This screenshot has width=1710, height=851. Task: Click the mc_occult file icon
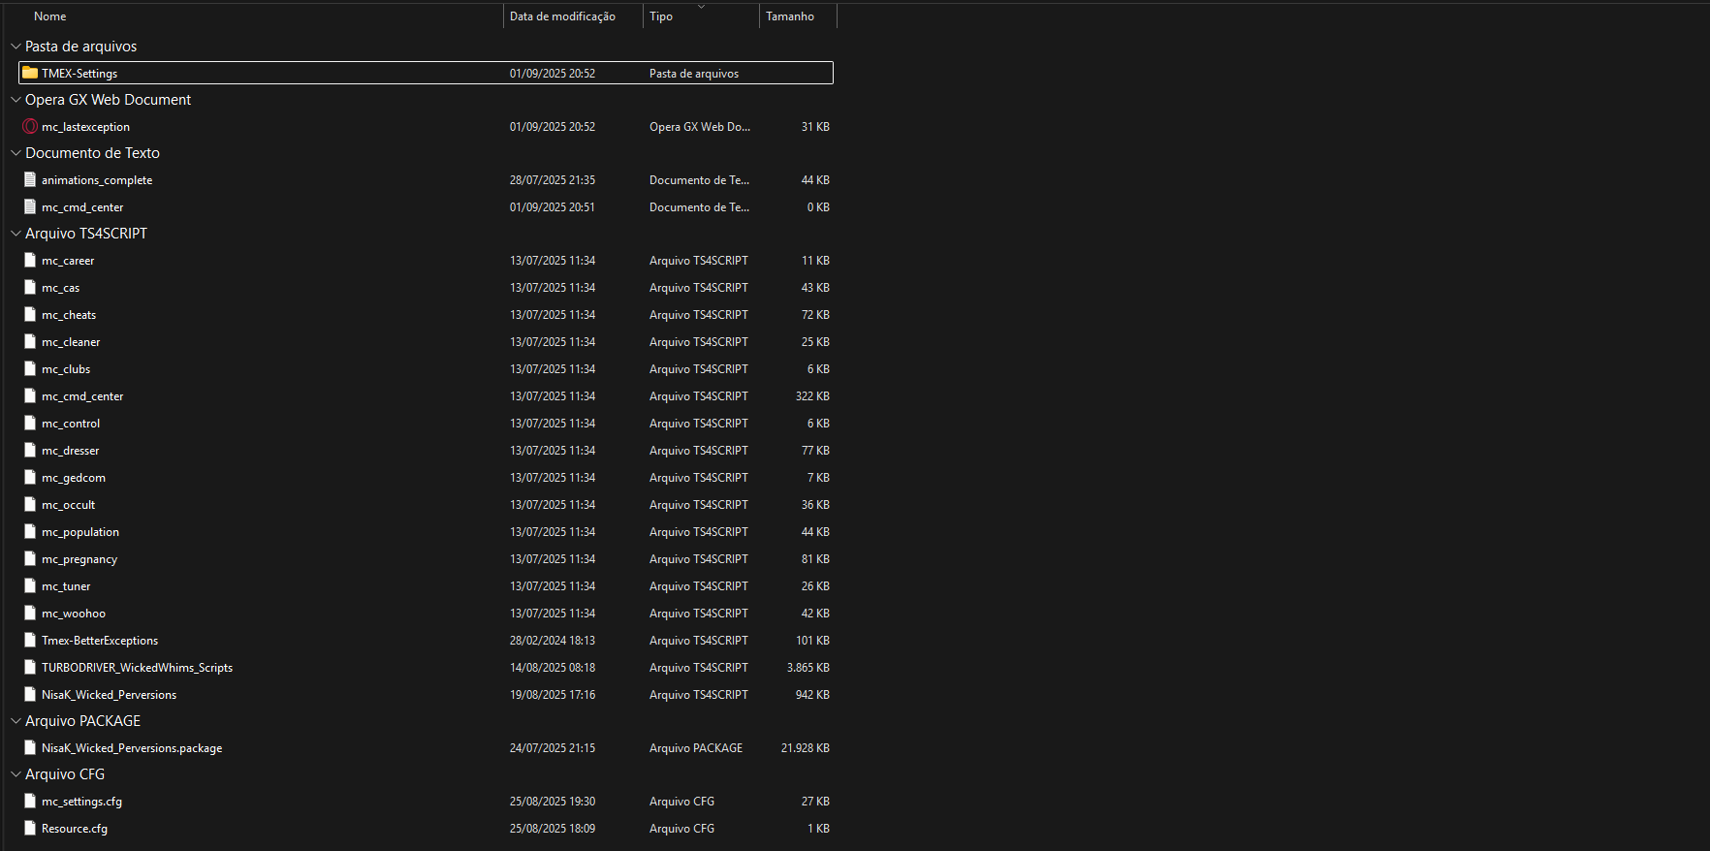pyautogui.click(x=30, y=504)
